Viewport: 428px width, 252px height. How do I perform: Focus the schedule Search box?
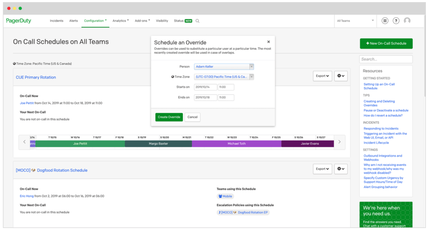(x=386, y=59)
